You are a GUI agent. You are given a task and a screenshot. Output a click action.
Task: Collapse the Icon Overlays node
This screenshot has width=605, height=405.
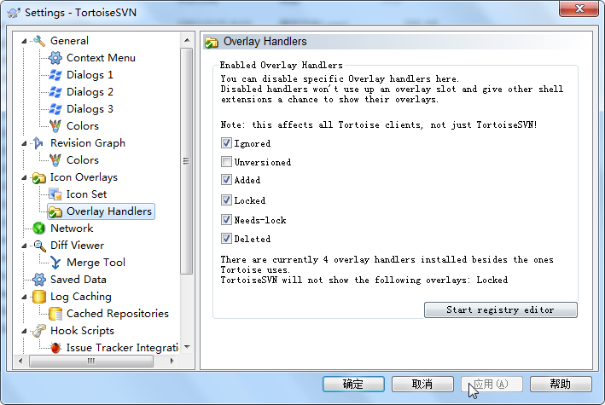[24, 178]
